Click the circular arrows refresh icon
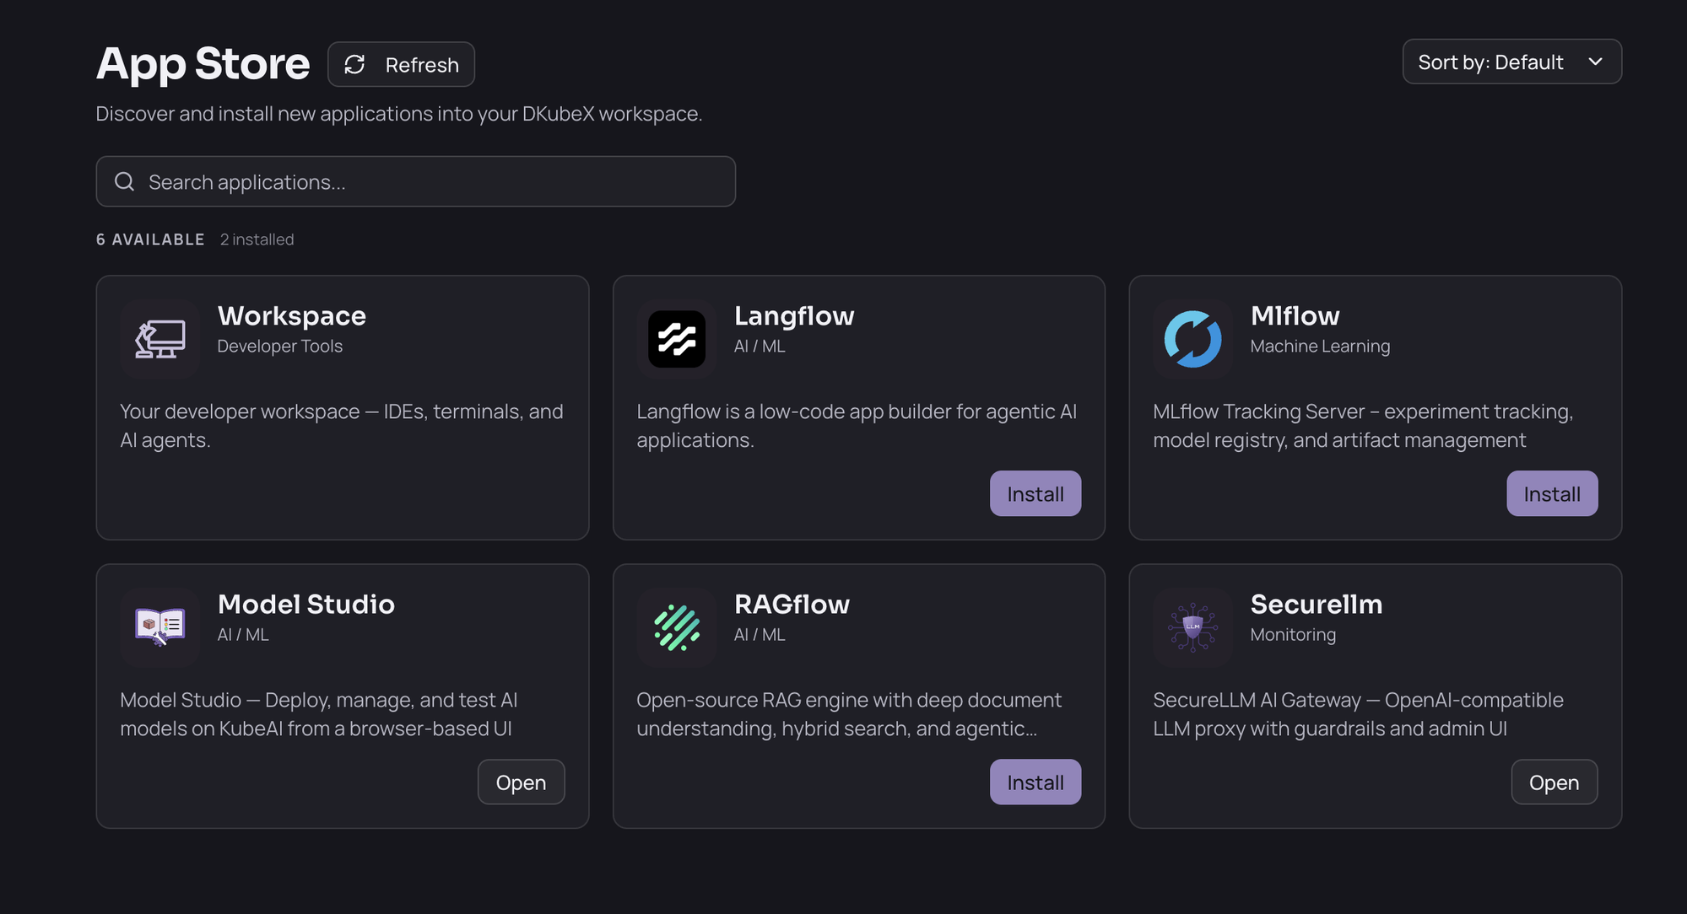 coord(354,64)
